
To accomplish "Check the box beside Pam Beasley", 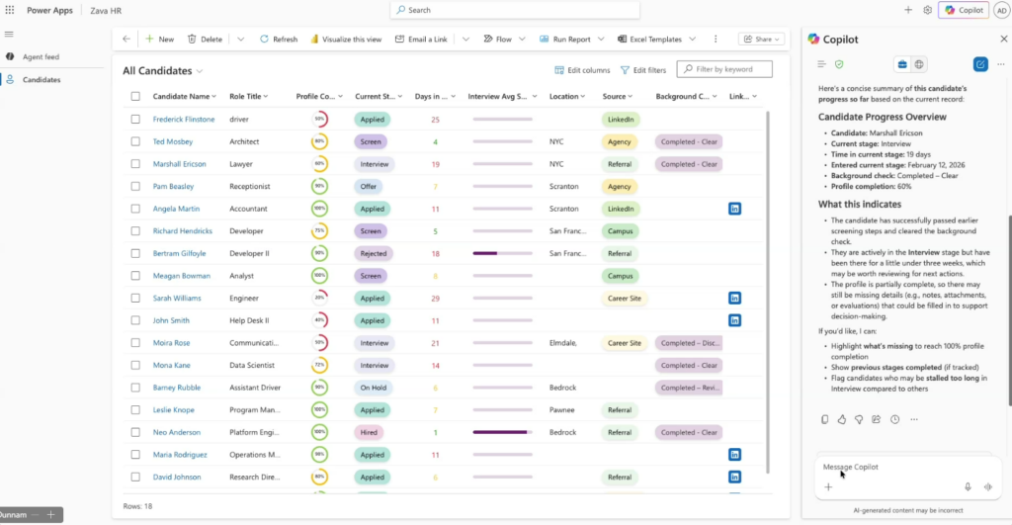I will [135, 186].
